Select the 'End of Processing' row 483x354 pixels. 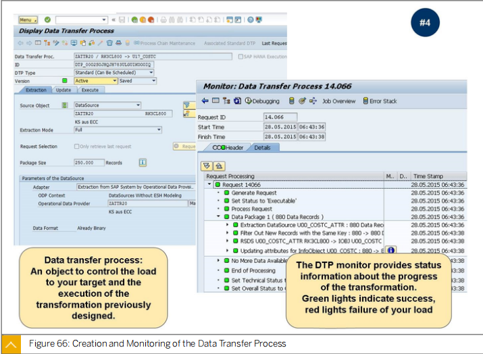pos(253,270)
